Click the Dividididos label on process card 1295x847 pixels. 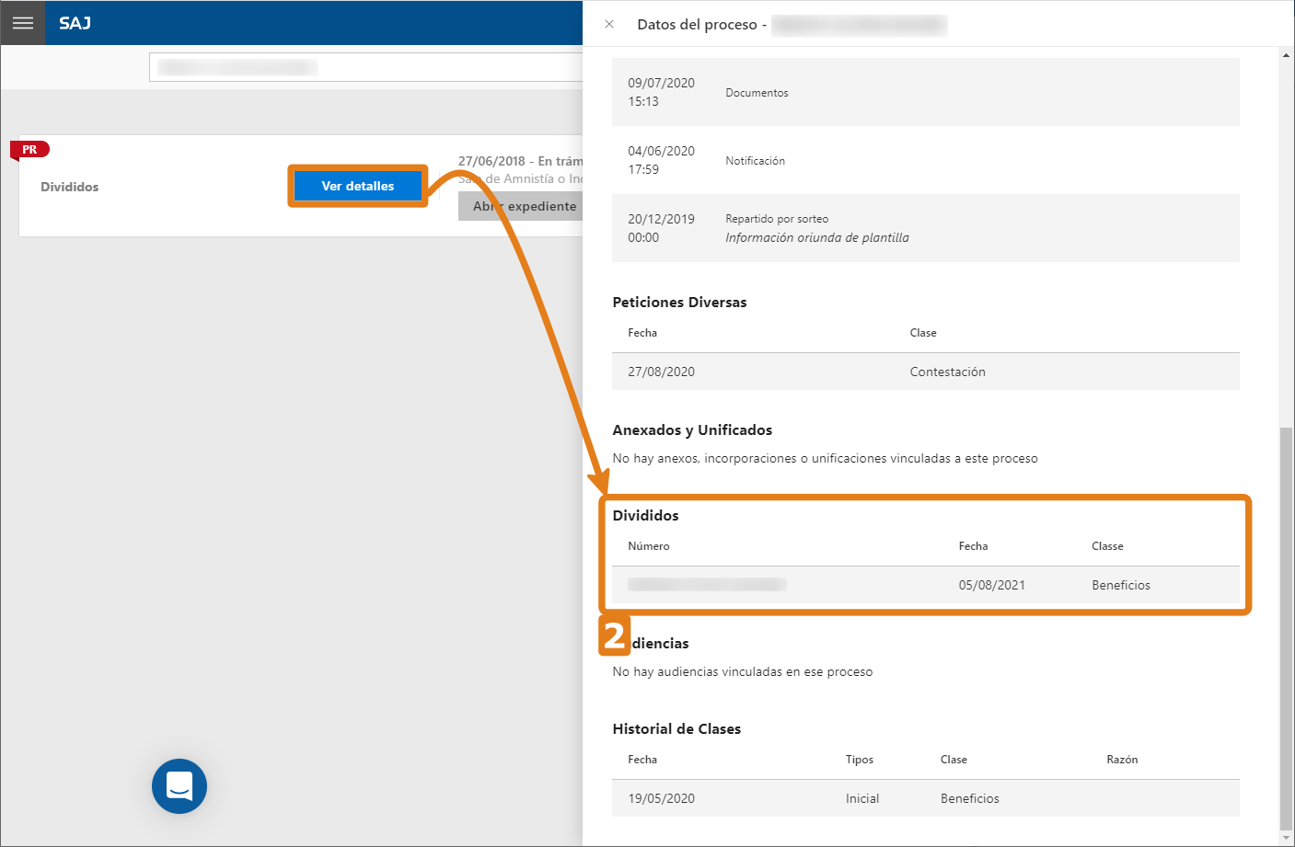(69, 187)
